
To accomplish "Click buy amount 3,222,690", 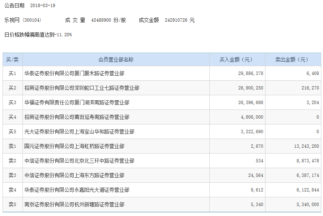I will [252, 132].
